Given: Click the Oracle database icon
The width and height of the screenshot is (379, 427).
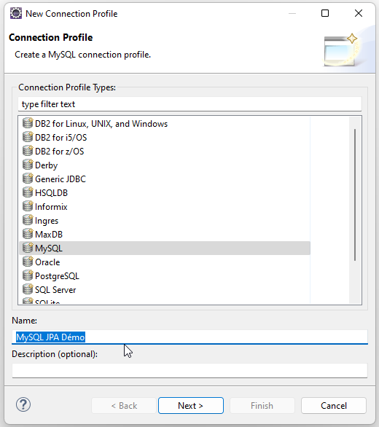Looking at the screenshot, I should point(28,262).
